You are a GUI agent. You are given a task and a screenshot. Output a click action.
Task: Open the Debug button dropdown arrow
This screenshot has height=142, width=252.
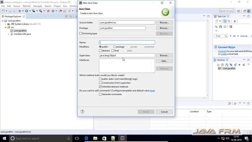coord(23,11)
